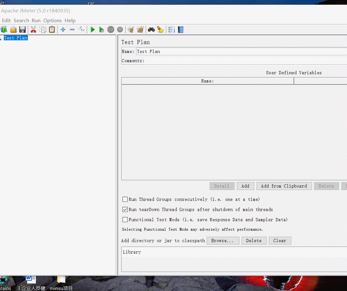This screenshot has width=347, height=291.
Task: Expand all nodes with the plus icon
Action: click(x=63, y=30)
